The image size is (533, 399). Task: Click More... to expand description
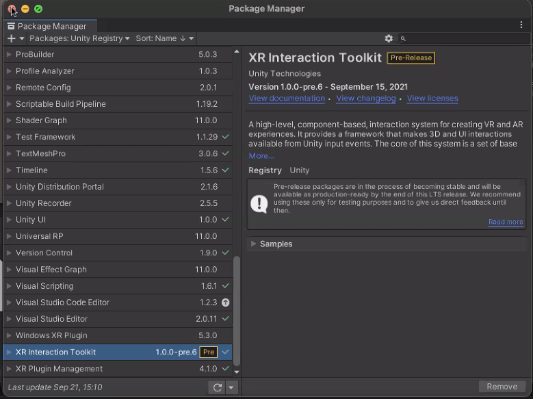pyautogui.click(x=261, y=156)
